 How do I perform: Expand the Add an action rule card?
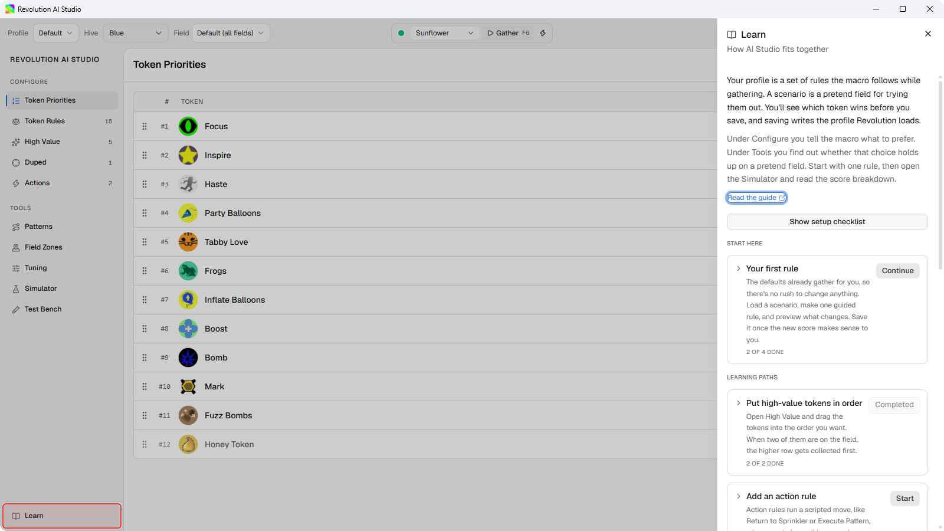point(738,496)
